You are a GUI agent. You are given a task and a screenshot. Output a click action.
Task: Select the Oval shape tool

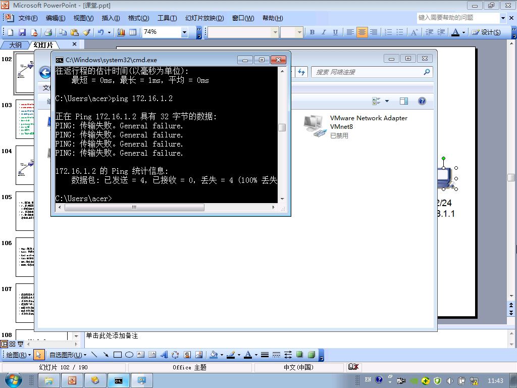tap(129, 355)
